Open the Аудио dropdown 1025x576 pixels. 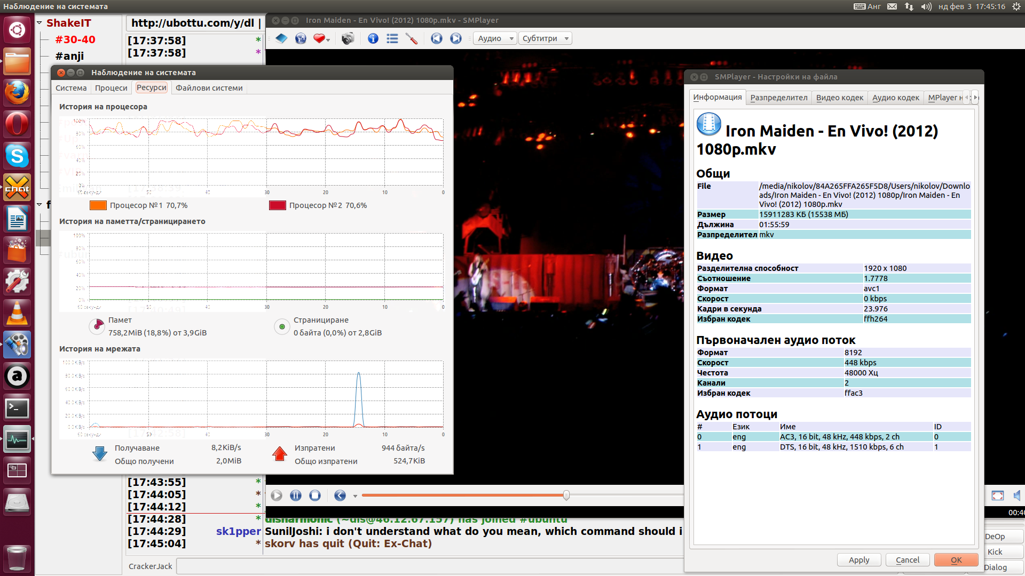coord(495,38)
